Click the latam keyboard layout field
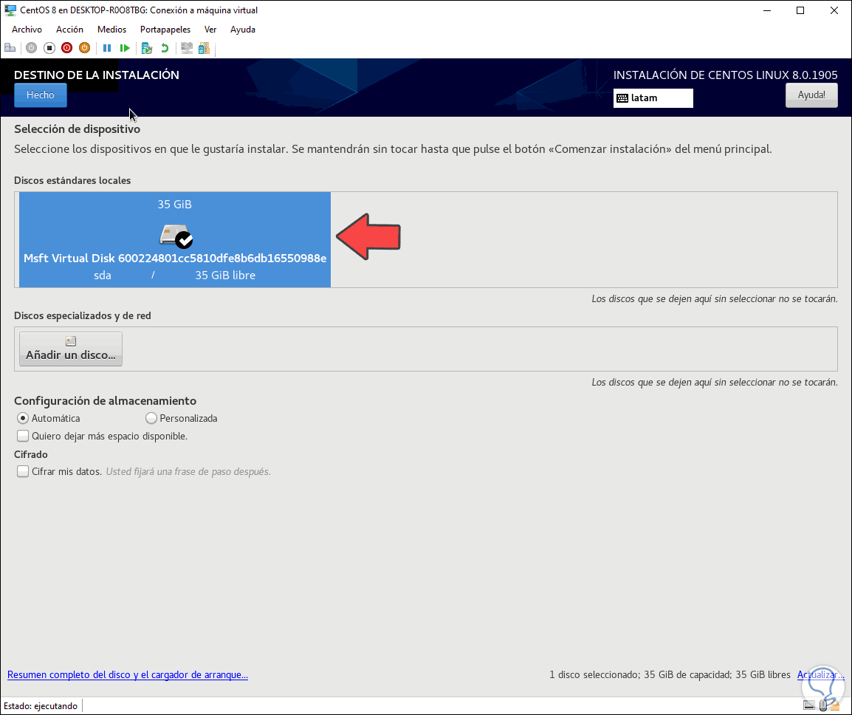 click(x=653, y=98)
